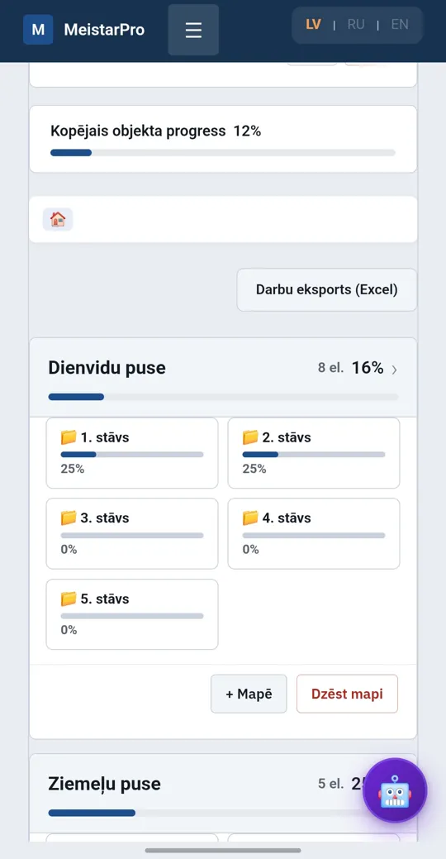Click Darbu eksports (Excel) button
The width and height of the screenshot is (446, 859).
[327, 290]
